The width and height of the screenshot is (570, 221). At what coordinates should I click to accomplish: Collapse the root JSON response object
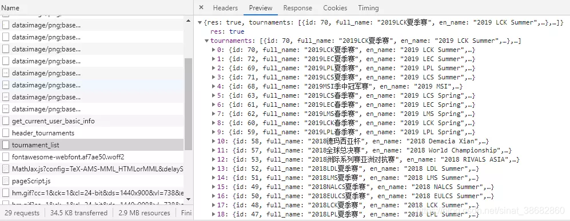(200, 22)
